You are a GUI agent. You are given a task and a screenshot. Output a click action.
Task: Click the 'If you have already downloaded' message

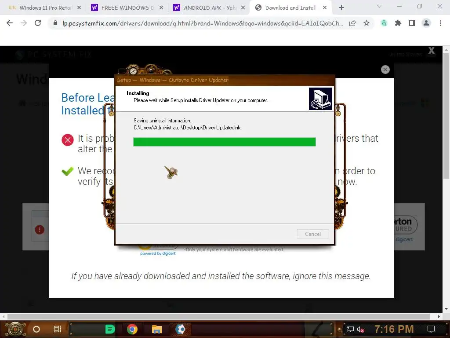point(221,276)
